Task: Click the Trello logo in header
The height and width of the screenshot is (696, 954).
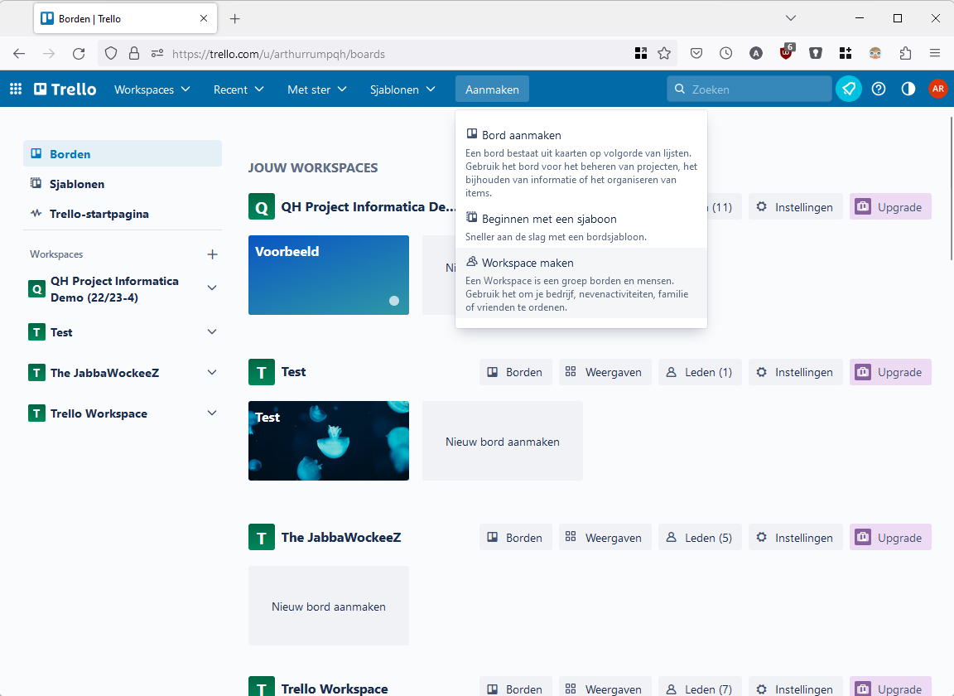Action: [65, 89]
